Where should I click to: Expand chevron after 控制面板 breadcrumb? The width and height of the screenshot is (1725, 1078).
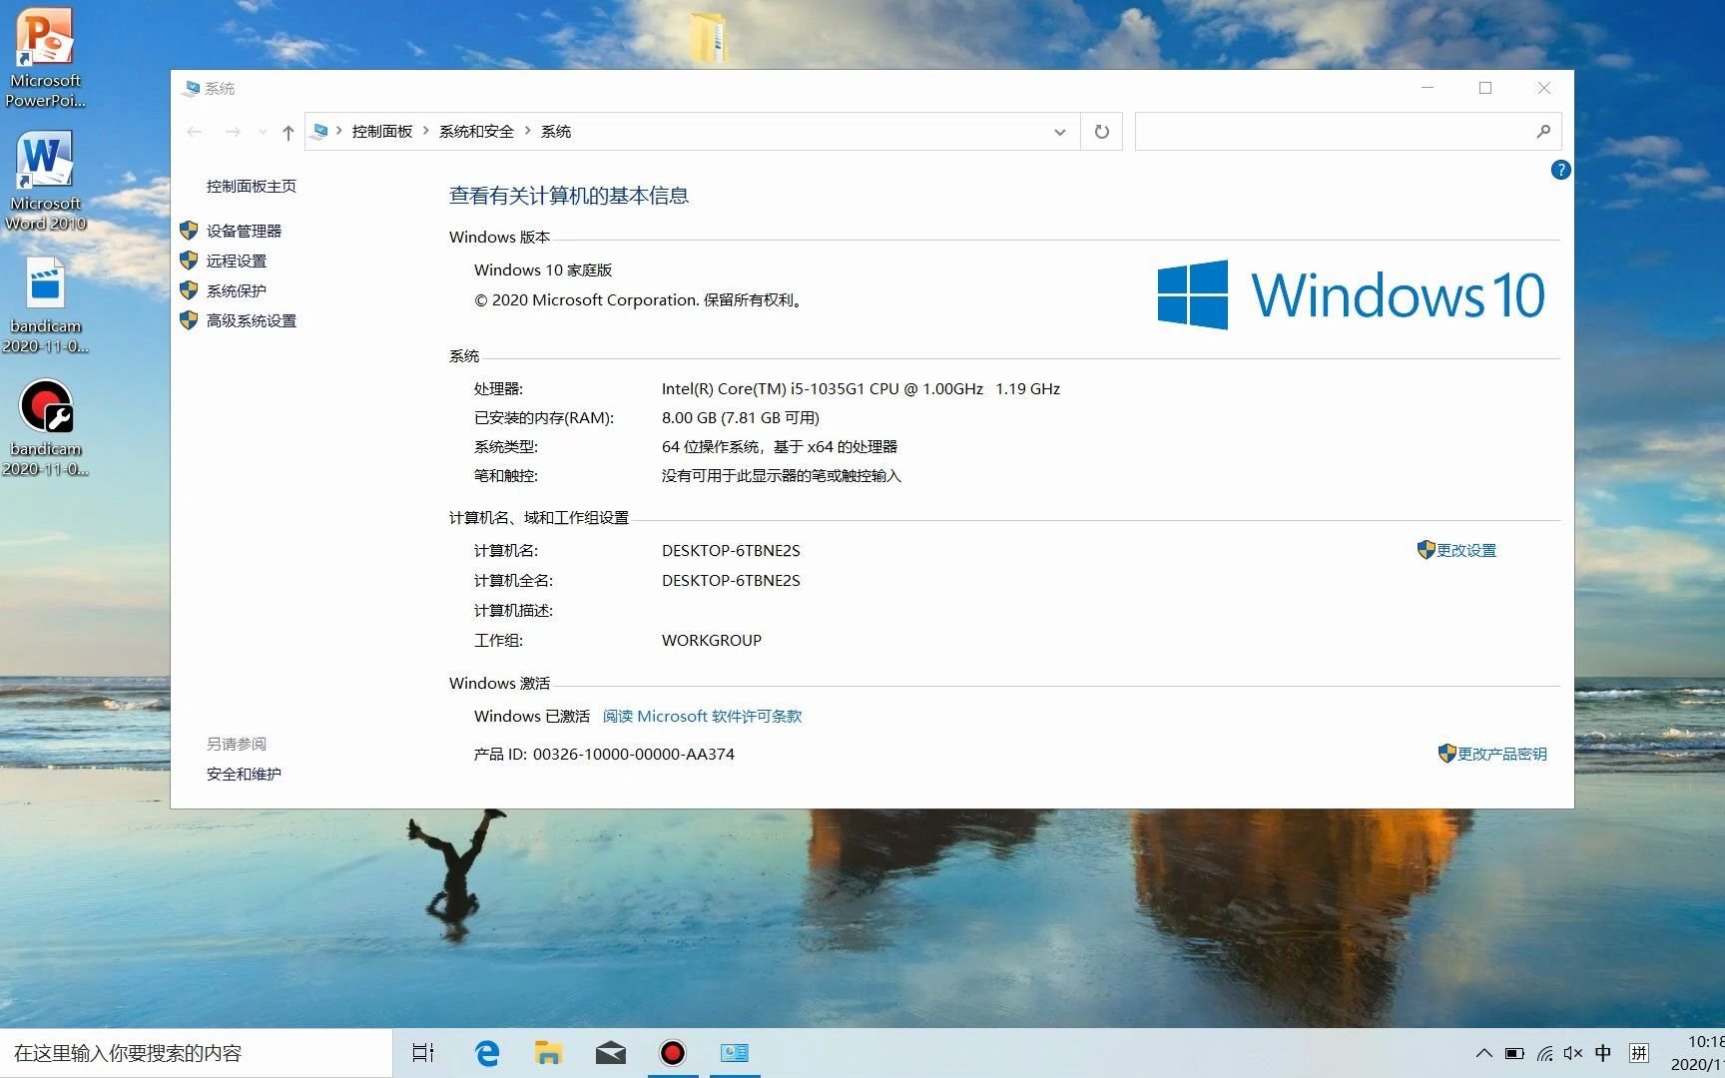[426, 131]
